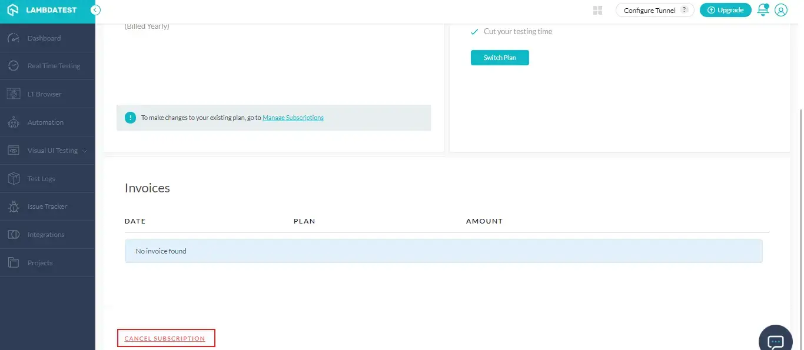Screen dimensions: 804x350
Task: Cancel the current subscription
Action: click(165, 338)
